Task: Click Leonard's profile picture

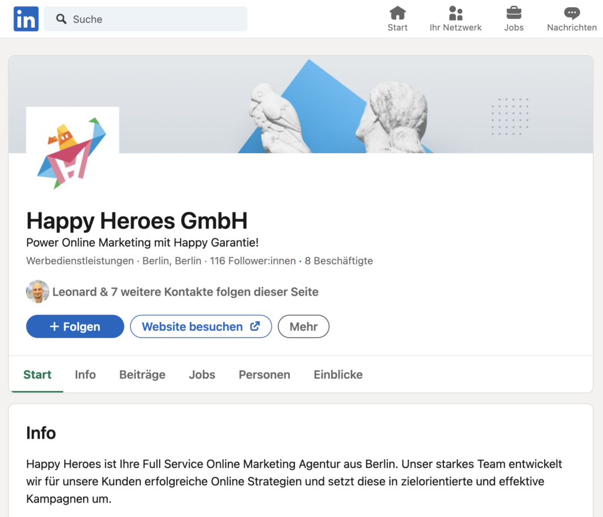Action: [x=38, y=291]
